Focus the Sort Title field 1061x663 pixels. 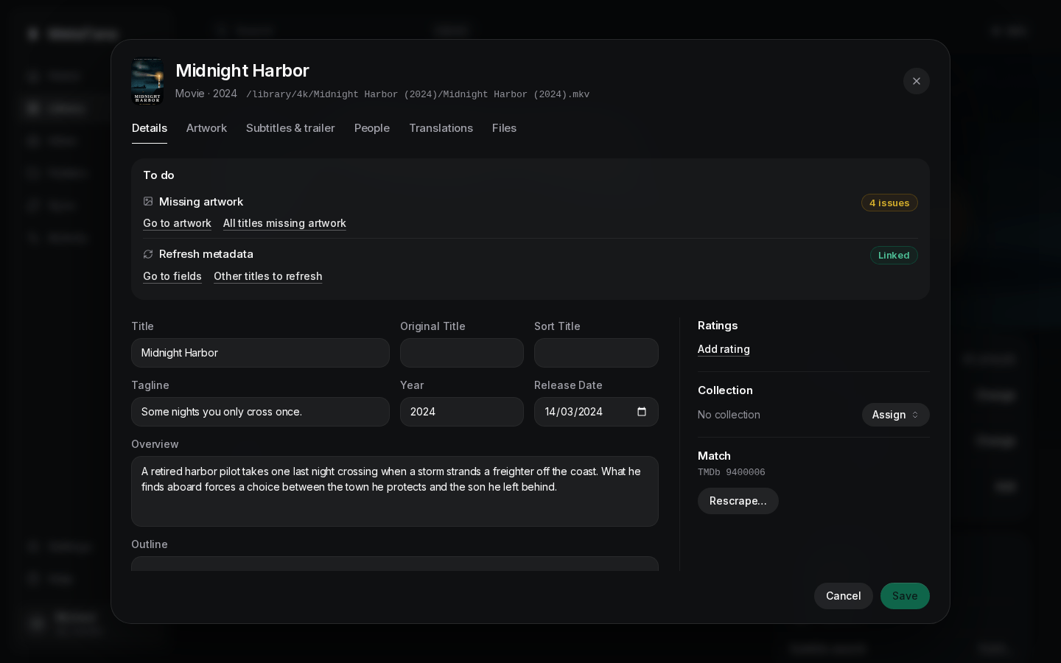click(x=596, y=353)
